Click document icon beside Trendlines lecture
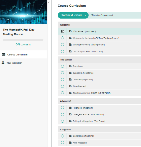The image size is (141, 147). 70,66
